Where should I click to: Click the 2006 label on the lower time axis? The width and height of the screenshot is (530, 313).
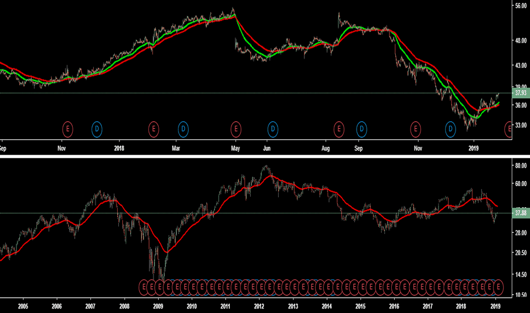[x=57, y=306]
